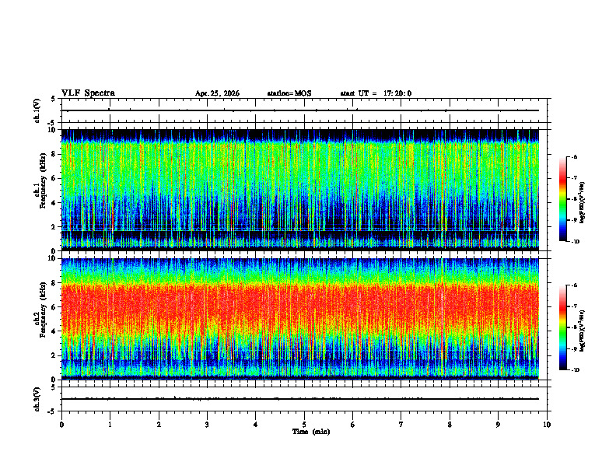Click the ch.1 spectrogram at 5 minutes
The image size is (616, 476).
pyautogui.click(x=304, y=190)
